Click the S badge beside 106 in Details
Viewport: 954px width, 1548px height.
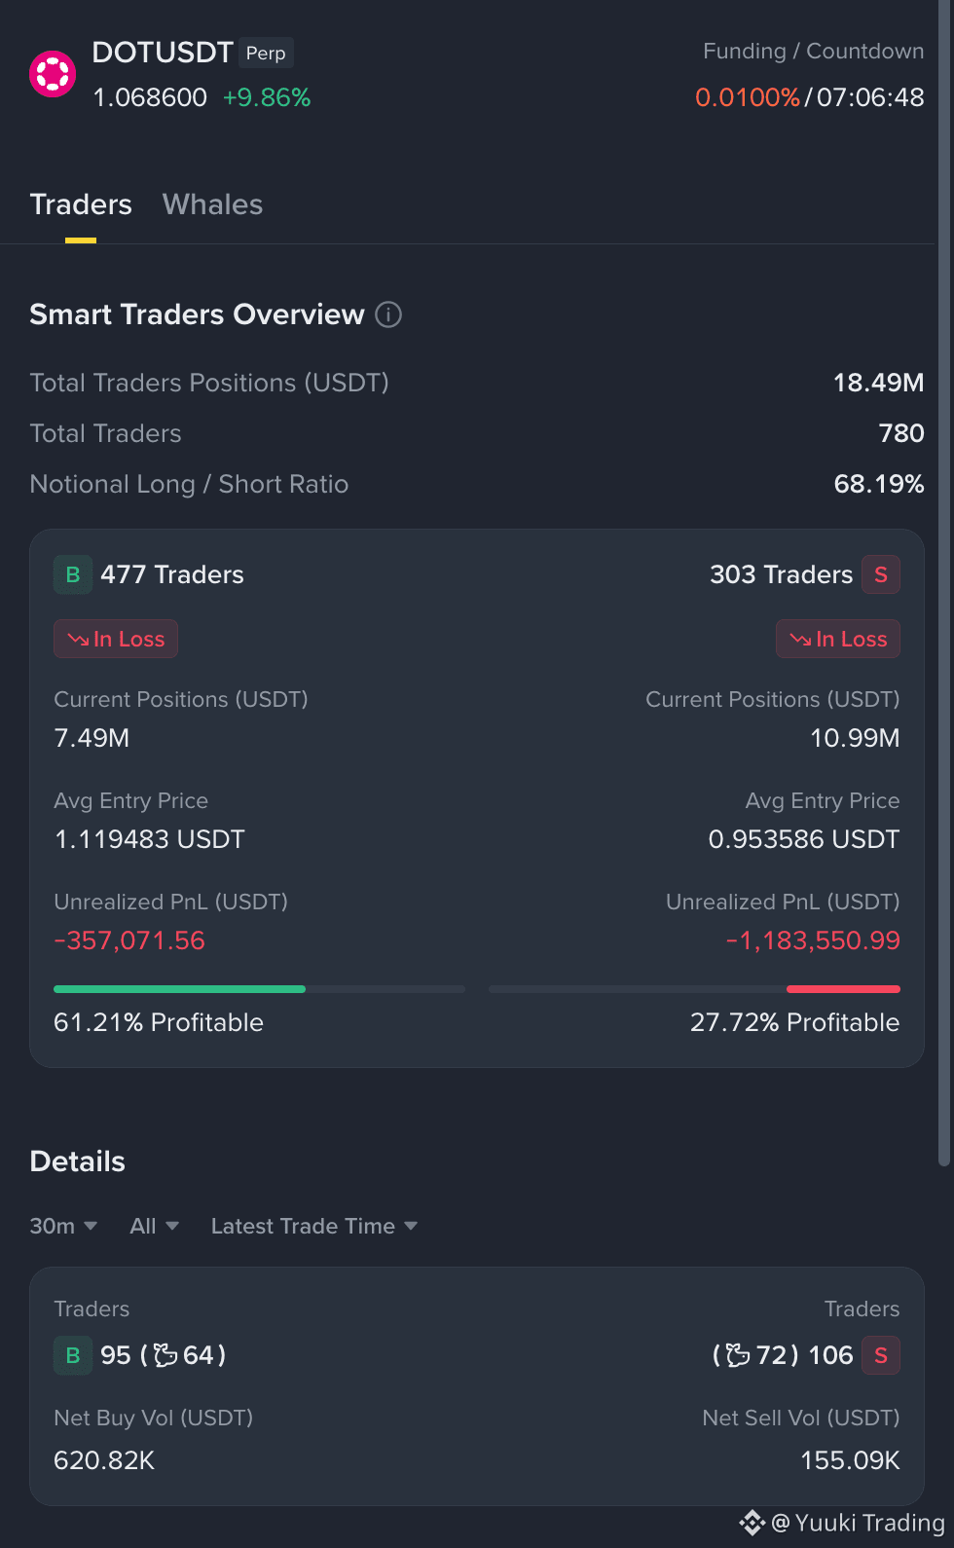(881, 1355)
